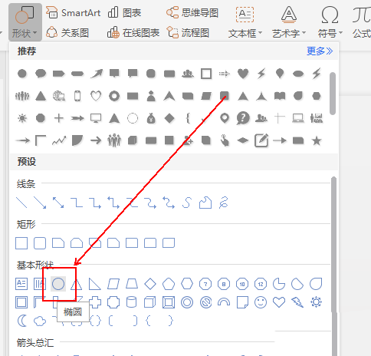The height and width of the screenshot is (356, 371).
Task: Select the question mark bubble in 推荐
Action: click(x=243, y=118)
